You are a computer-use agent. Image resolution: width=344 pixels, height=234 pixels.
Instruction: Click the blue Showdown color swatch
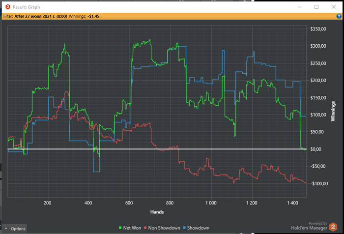coord(184,228)
